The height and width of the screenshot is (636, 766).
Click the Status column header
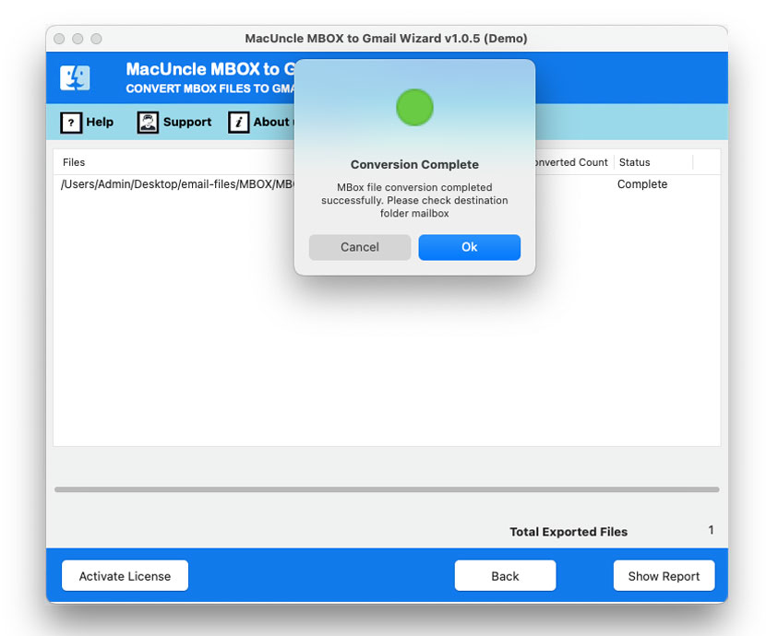point(635,162)
